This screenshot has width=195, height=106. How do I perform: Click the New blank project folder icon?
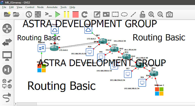pos(7,14)
